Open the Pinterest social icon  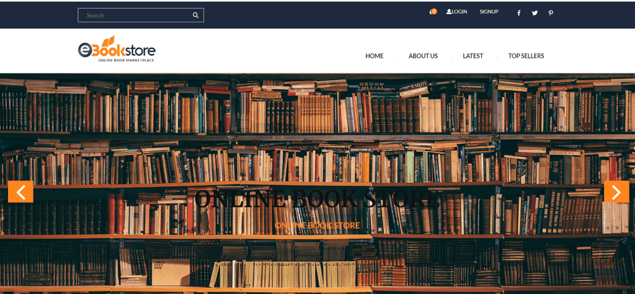(x=551, y=13)
